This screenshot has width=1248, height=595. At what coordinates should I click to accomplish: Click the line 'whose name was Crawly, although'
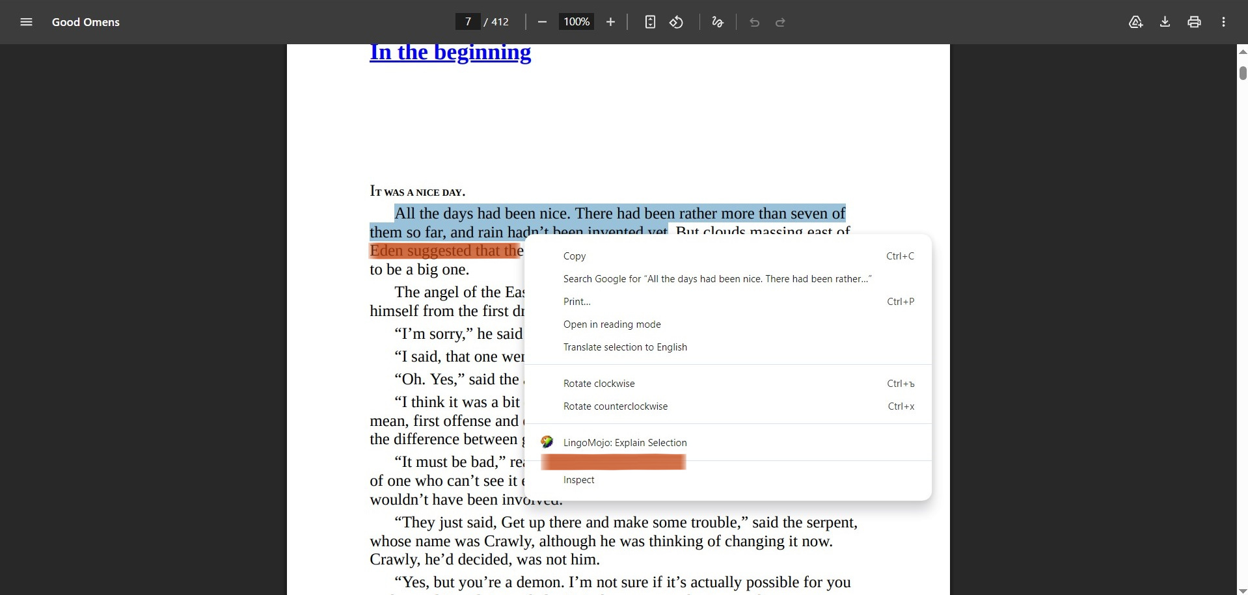601,541
